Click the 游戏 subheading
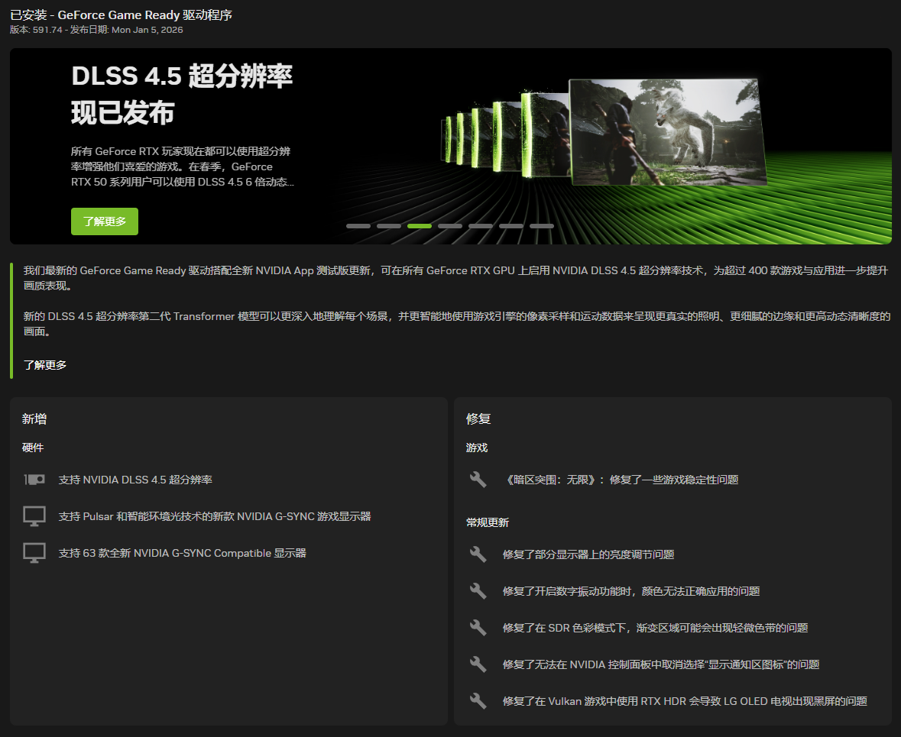Image resolution: width=901 pixels, height=737 pixels. click(x=476, y=448)
